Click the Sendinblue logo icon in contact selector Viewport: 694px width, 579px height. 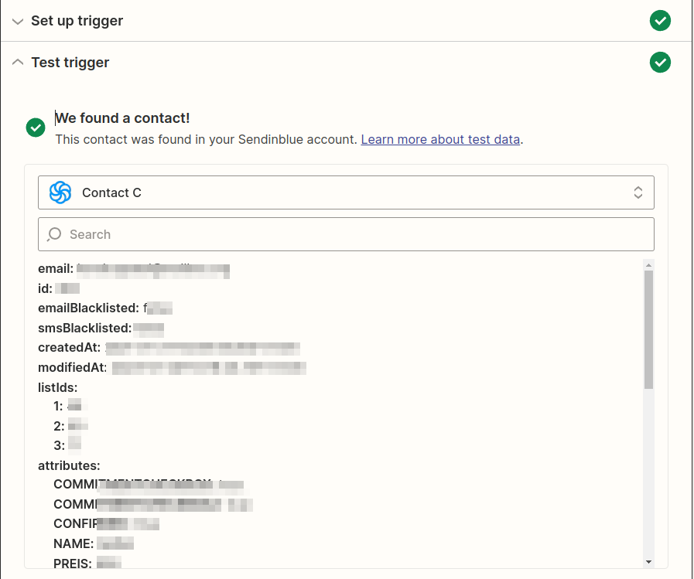(60, 192)
